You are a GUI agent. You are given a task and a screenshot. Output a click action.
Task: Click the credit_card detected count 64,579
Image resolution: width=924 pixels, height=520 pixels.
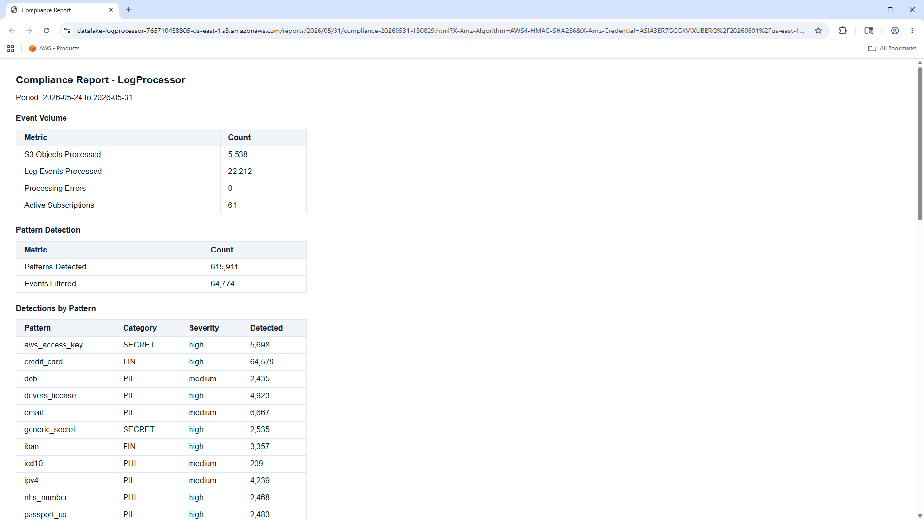pyautogui.click(x=262, y=362)
